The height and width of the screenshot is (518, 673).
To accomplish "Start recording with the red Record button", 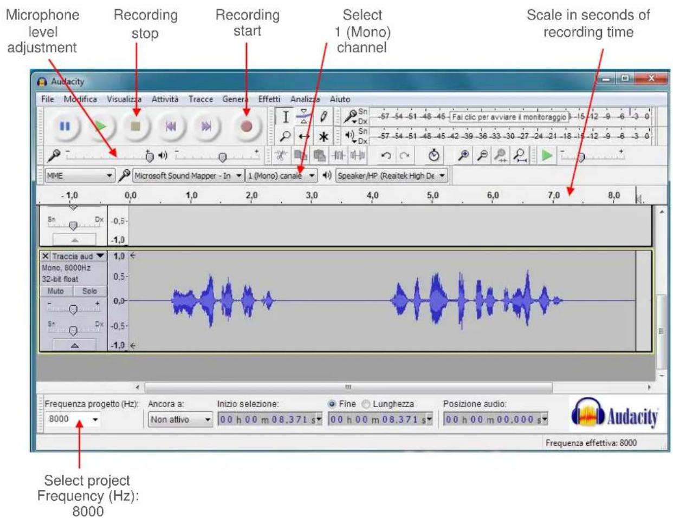I will click(247, 127).
